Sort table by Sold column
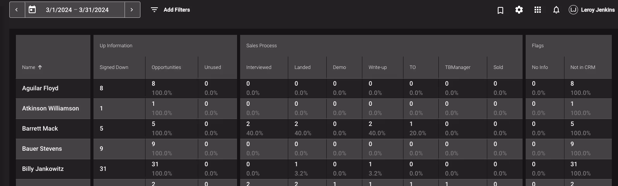 tap(498, 67)
